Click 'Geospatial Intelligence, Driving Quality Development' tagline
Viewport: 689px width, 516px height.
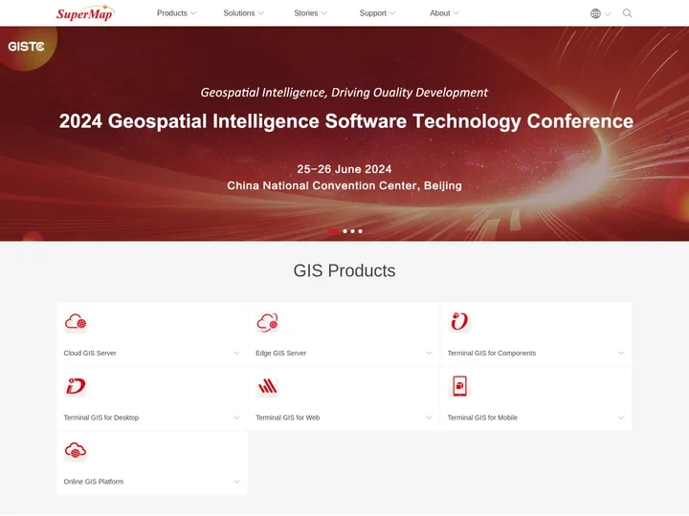click(x=344, y=93)
